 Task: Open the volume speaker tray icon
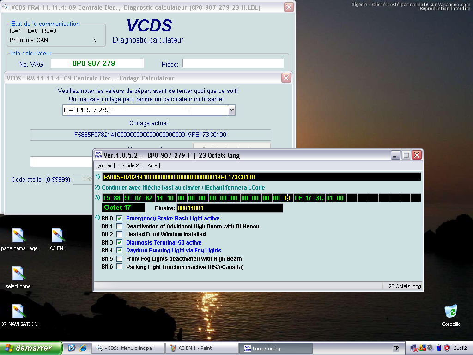[x=430, y=348]
